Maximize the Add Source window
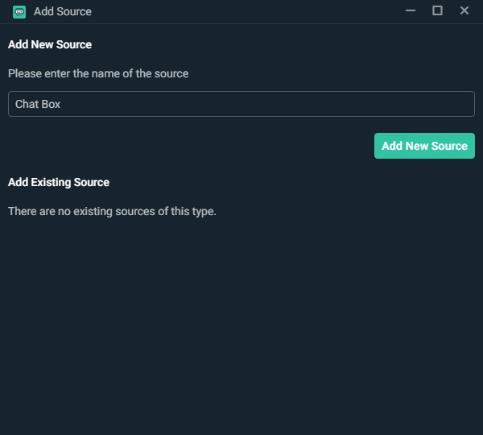 (x=437, y=10)
